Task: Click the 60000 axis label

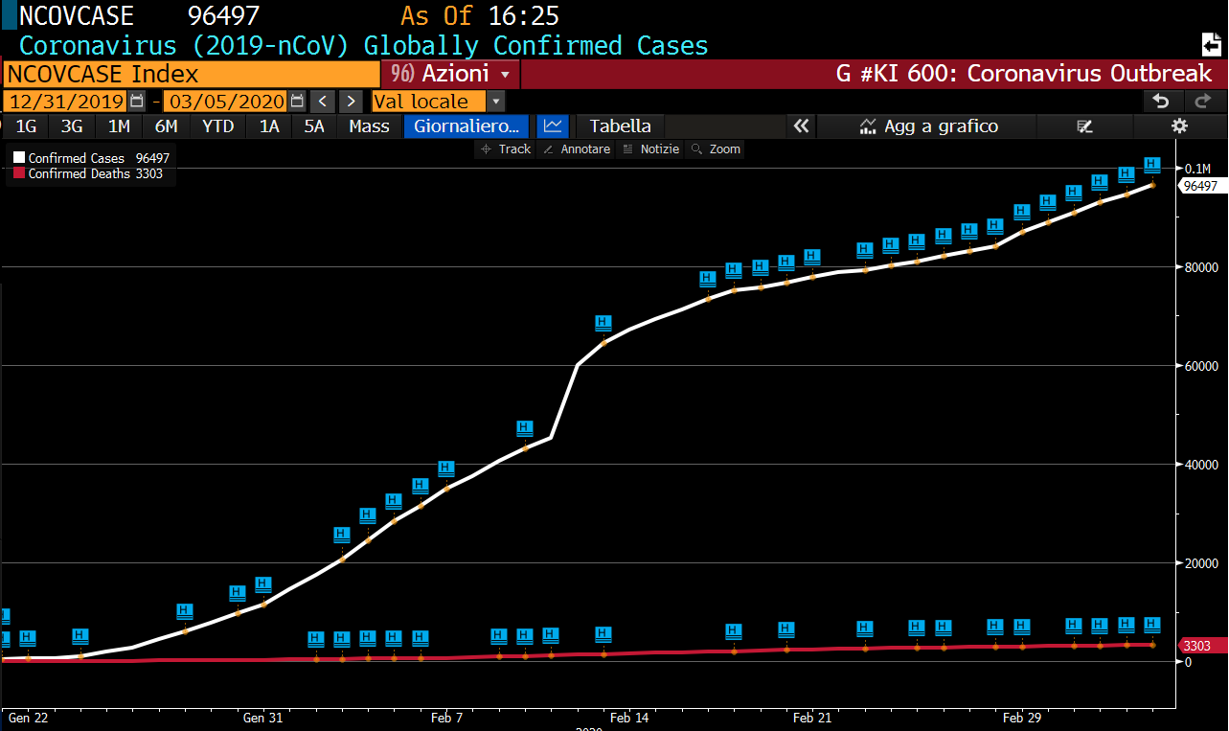Action: [x=1201, y=366]
